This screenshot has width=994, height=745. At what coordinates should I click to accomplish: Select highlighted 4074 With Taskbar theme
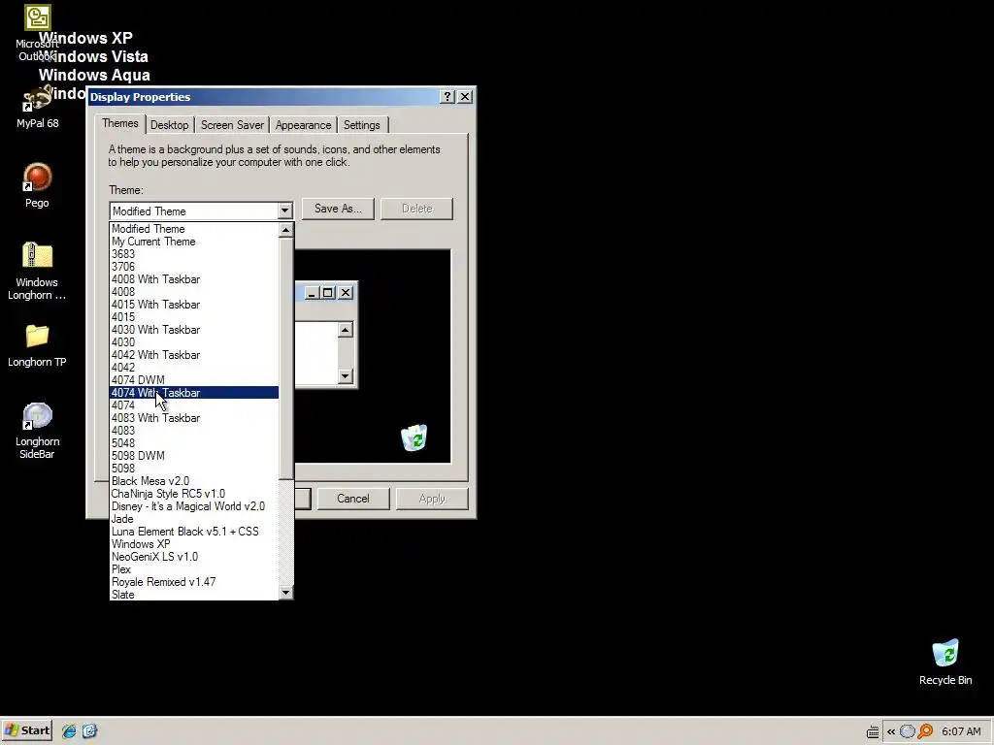[x=194, y=393]
